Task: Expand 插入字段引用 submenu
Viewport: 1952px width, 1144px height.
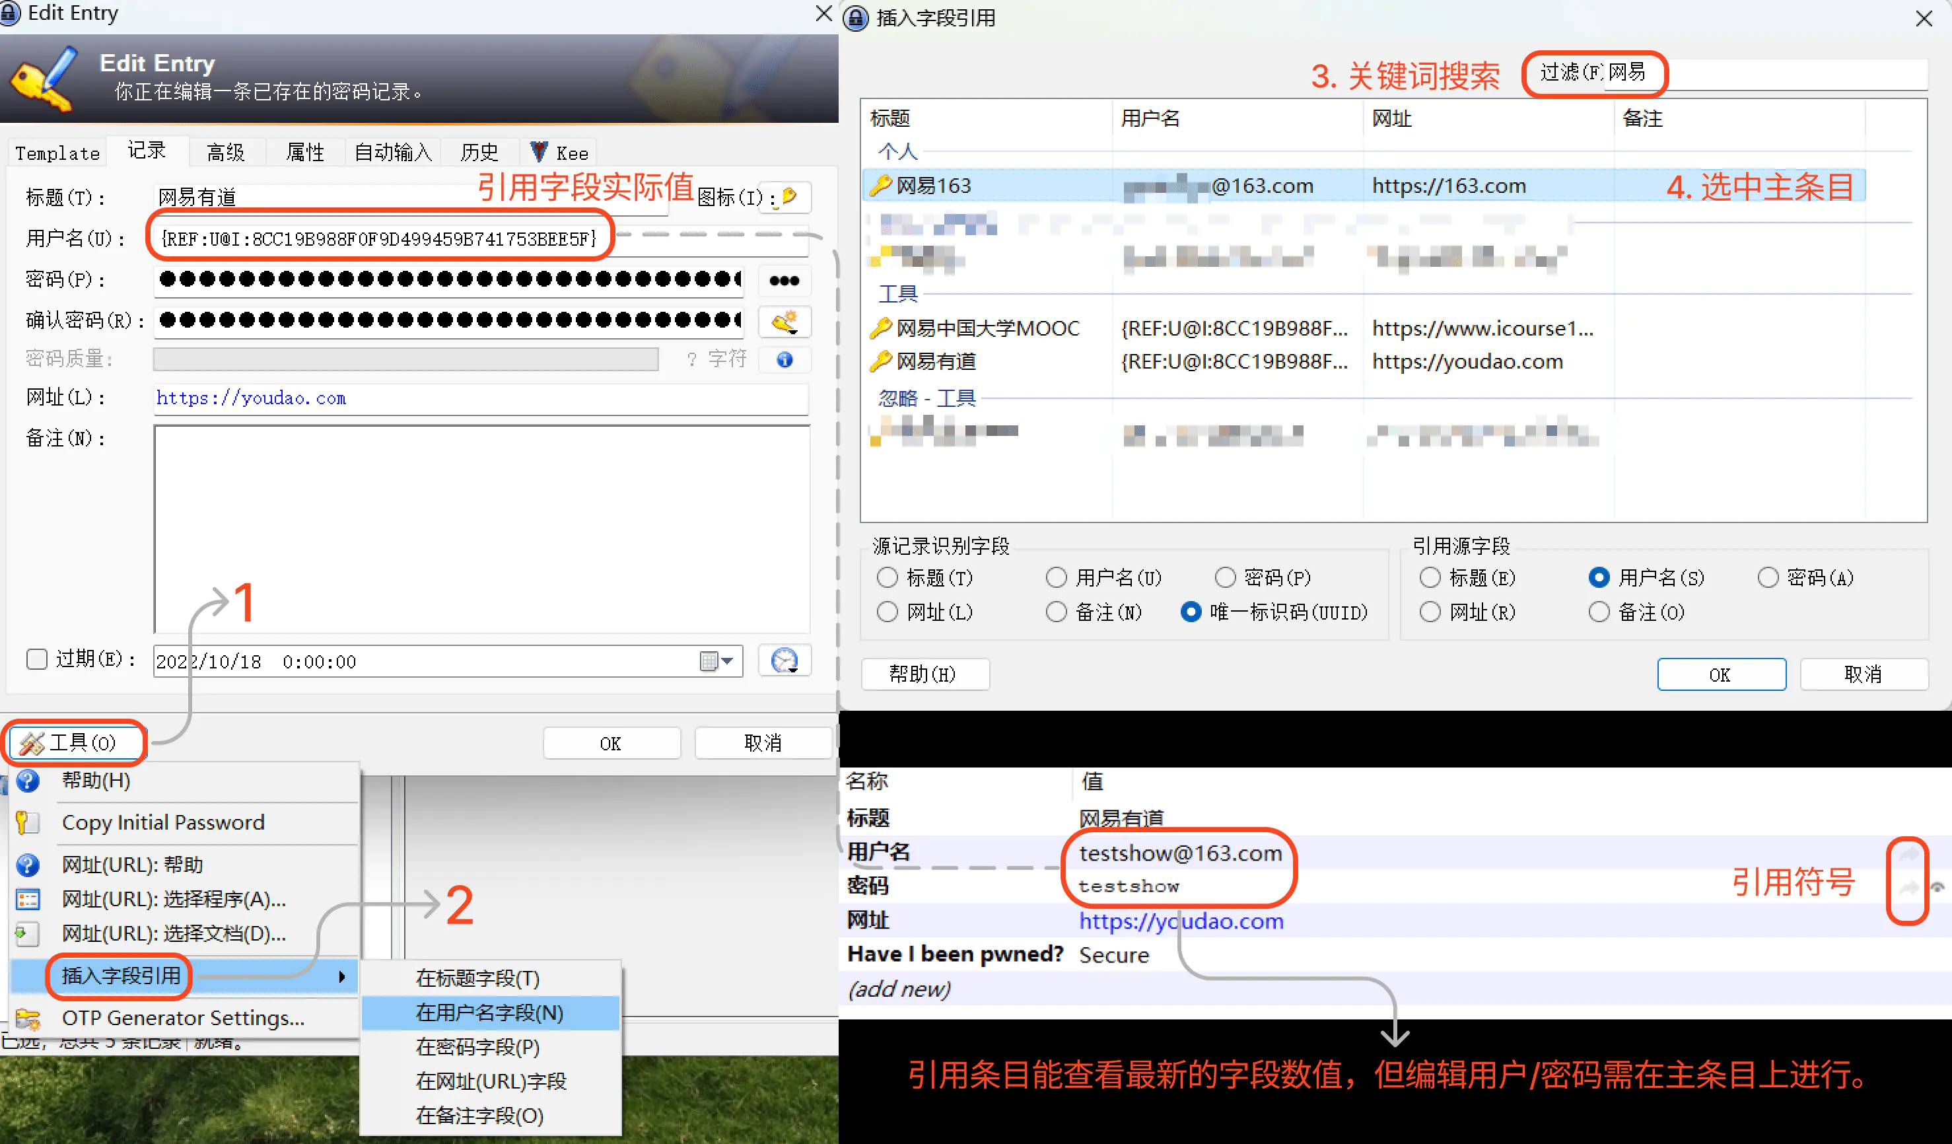Action: coord(184,976)
